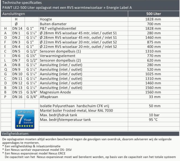Select the 'DN 13' cell
The height and width of the screenshot is (161, 180).
[x=17, y=88]
